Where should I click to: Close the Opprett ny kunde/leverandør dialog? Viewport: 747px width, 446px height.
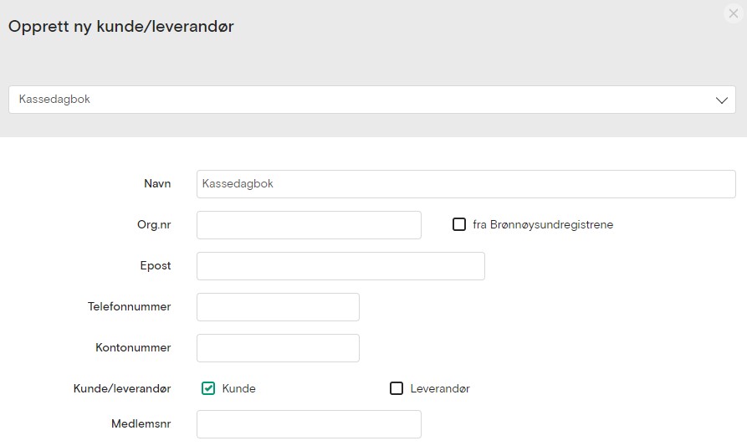tap(734, 13)
